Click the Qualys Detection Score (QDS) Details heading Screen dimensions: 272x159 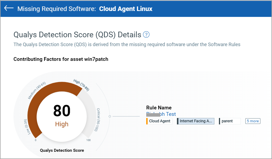coord(77,35)
